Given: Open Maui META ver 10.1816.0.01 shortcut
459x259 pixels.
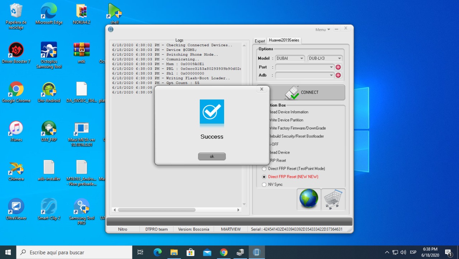Looking at the screenshot, I should (81, 134).
